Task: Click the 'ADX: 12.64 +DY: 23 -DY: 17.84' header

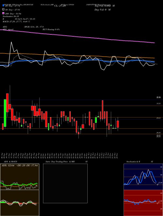Action: pos(19,166)
